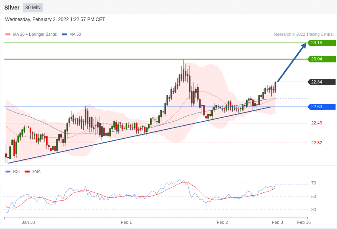Viewport: 337px width, 229px height.
Task: Click the RSI 50 level label
Action: (314, 196)
